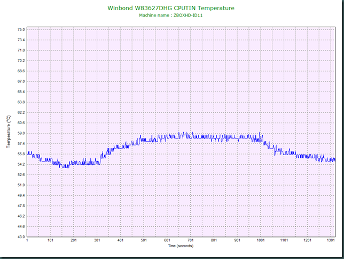Screen dimensions: 344x259
Task: Click the time axis label 1101
Action: [284, 240]
